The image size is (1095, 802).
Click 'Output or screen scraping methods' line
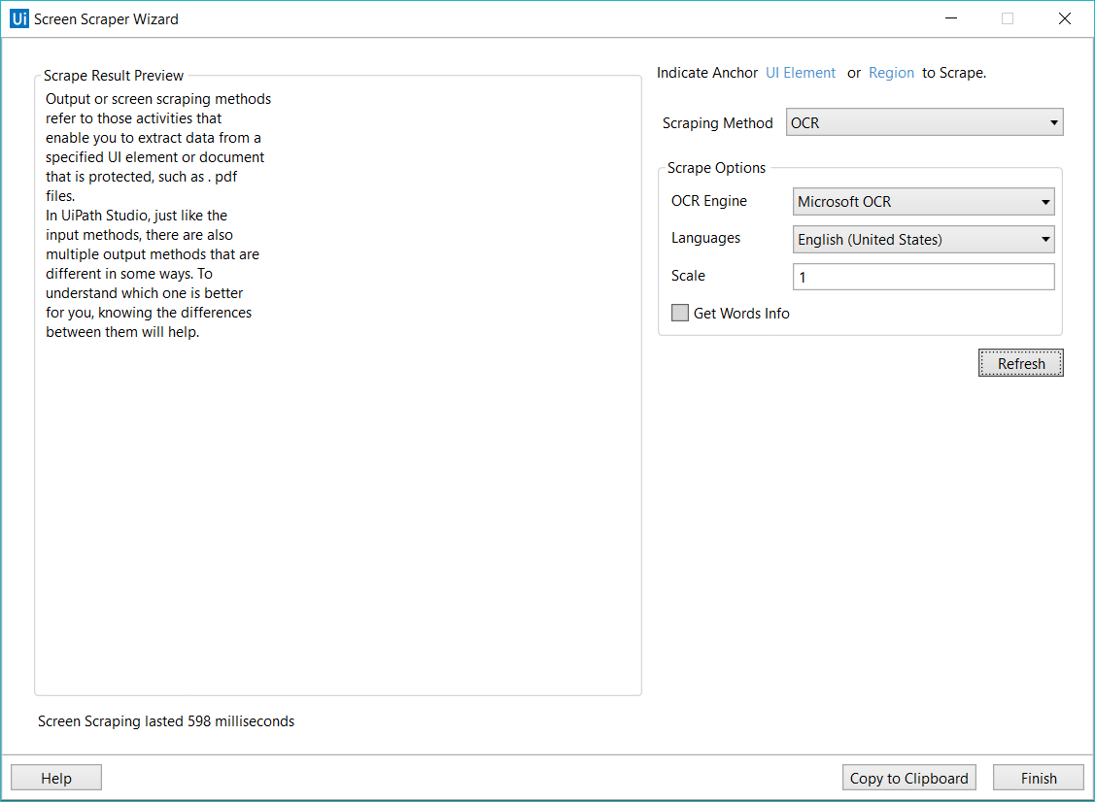pos(158,99)
